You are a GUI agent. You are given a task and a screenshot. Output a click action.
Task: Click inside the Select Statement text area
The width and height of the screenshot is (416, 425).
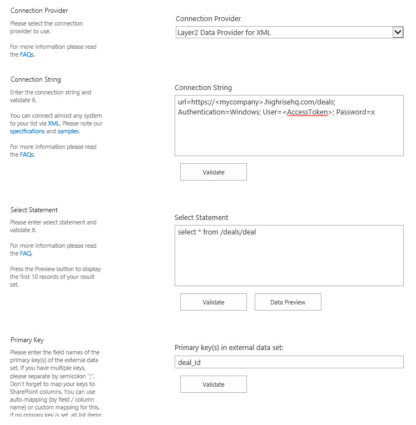(289, 261)
